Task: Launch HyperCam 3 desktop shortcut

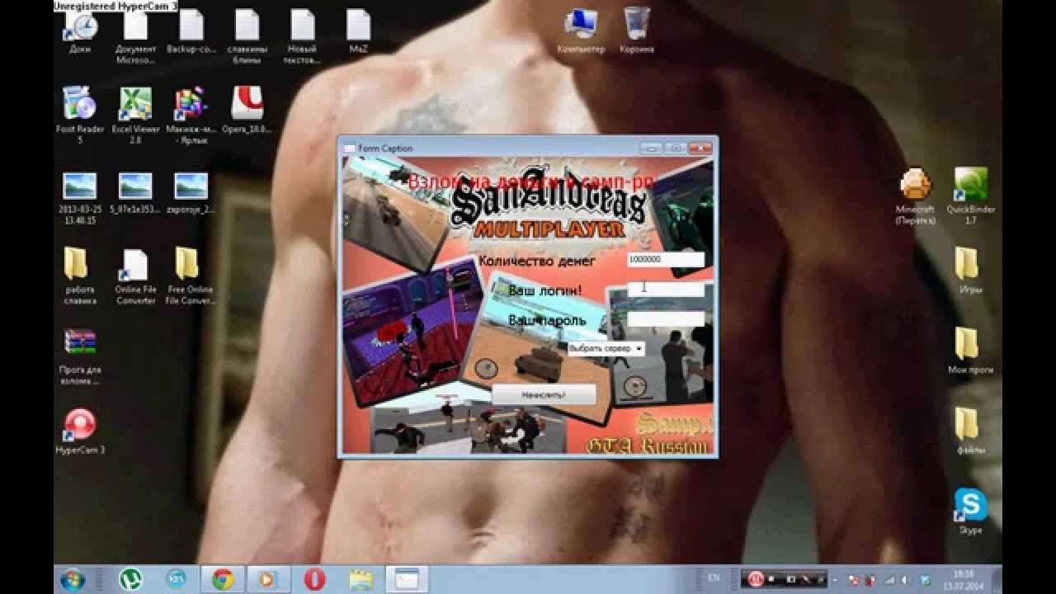Action: tap(80, 431)
